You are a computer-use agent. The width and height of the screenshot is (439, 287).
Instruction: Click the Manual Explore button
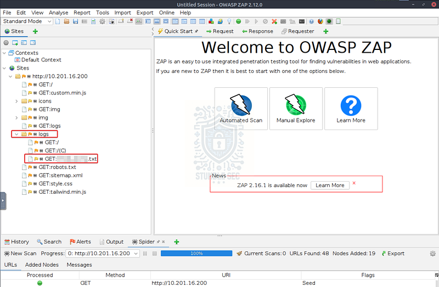pos(296,109)
